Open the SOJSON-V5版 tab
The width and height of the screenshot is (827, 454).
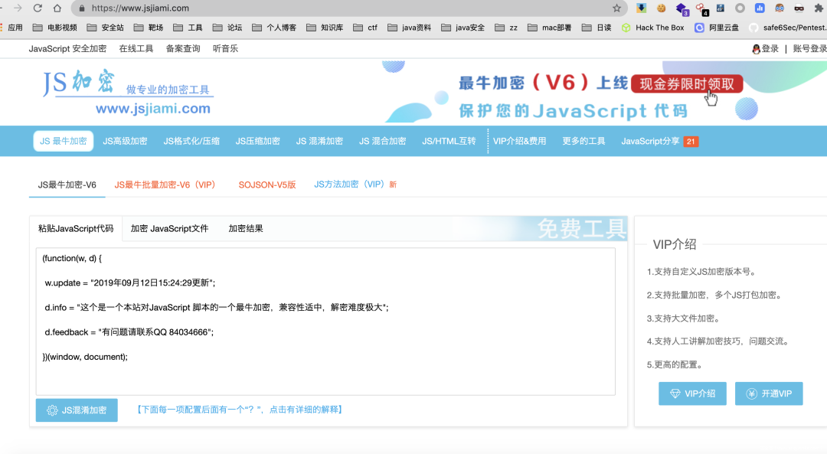pyautogui.click(x=267, y=185)
